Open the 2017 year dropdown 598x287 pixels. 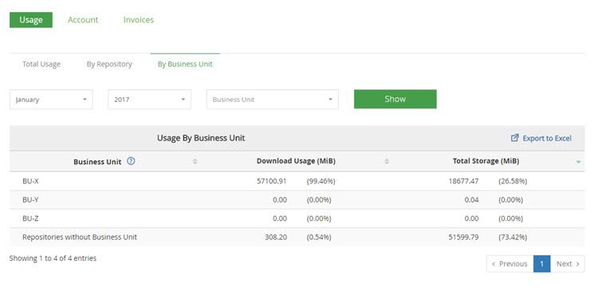click(x=150, y=100)
